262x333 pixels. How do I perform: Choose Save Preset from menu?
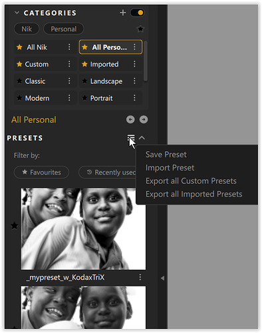coord(166,155)
